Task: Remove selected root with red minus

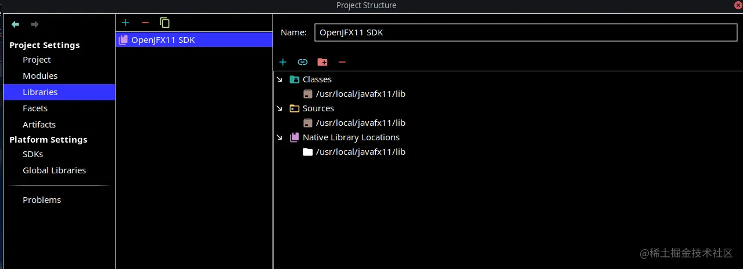Action: click(x=342, y=62)
